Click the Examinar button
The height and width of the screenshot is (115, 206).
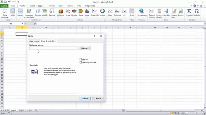click(85, 48)
